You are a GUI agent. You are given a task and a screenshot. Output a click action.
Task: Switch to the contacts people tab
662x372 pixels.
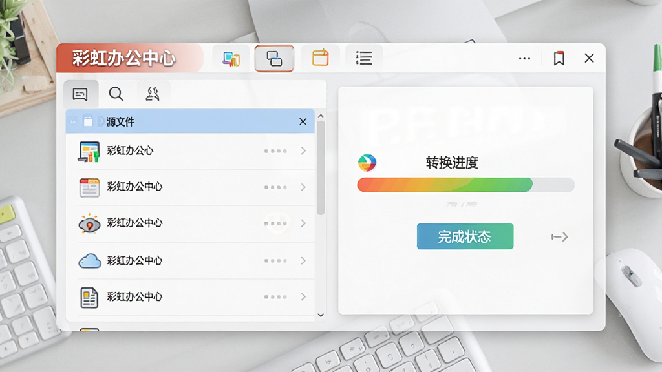tap(153, 94)
